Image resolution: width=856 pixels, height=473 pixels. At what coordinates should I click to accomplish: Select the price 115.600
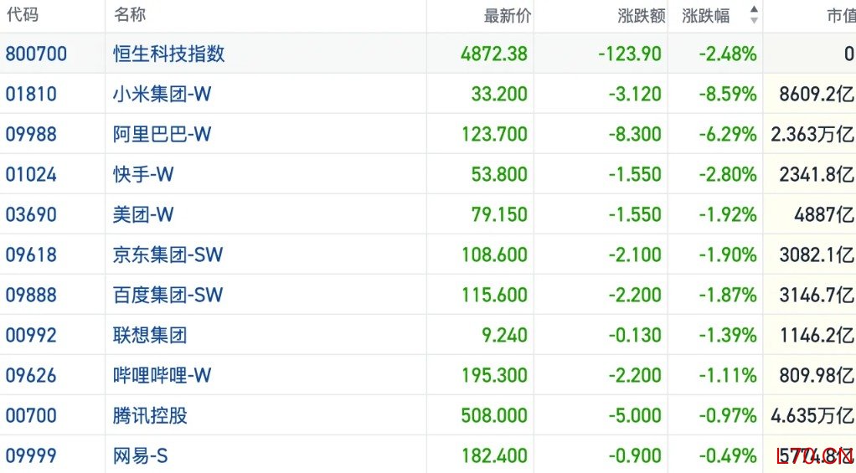point(495,296)
